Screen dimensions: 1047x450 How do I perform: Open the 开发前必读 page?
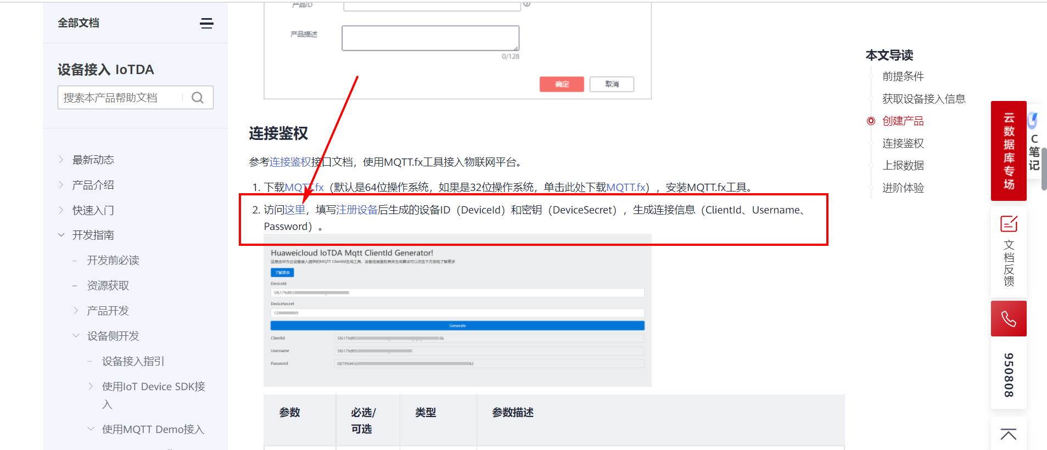pyautogui.click(x=113, y=260)
